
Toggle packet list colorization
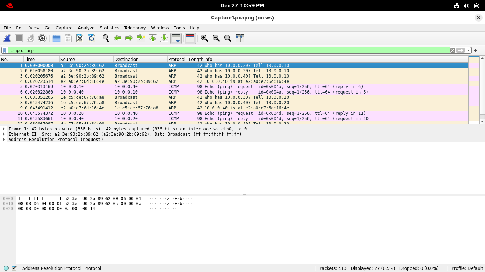pos(190,38)
